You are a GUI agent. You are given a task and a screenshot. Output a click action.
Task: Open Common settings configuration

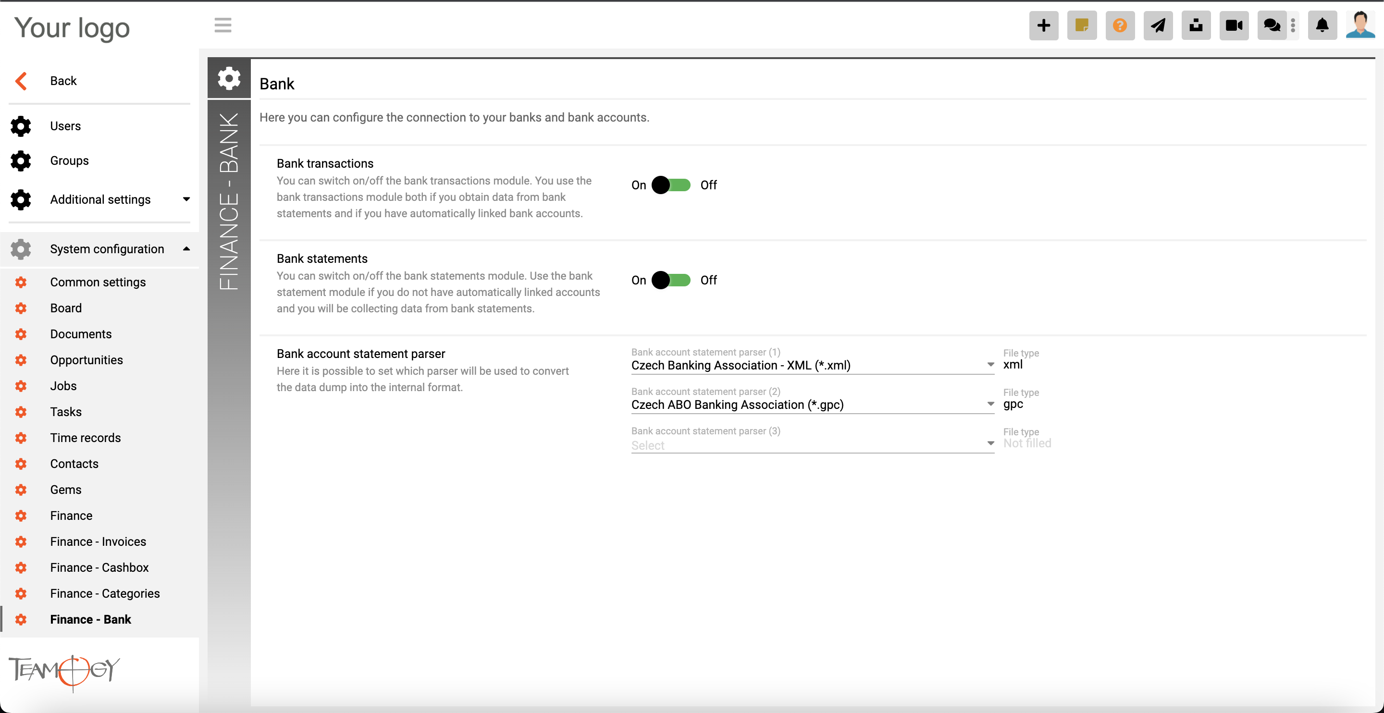[98, 282]
